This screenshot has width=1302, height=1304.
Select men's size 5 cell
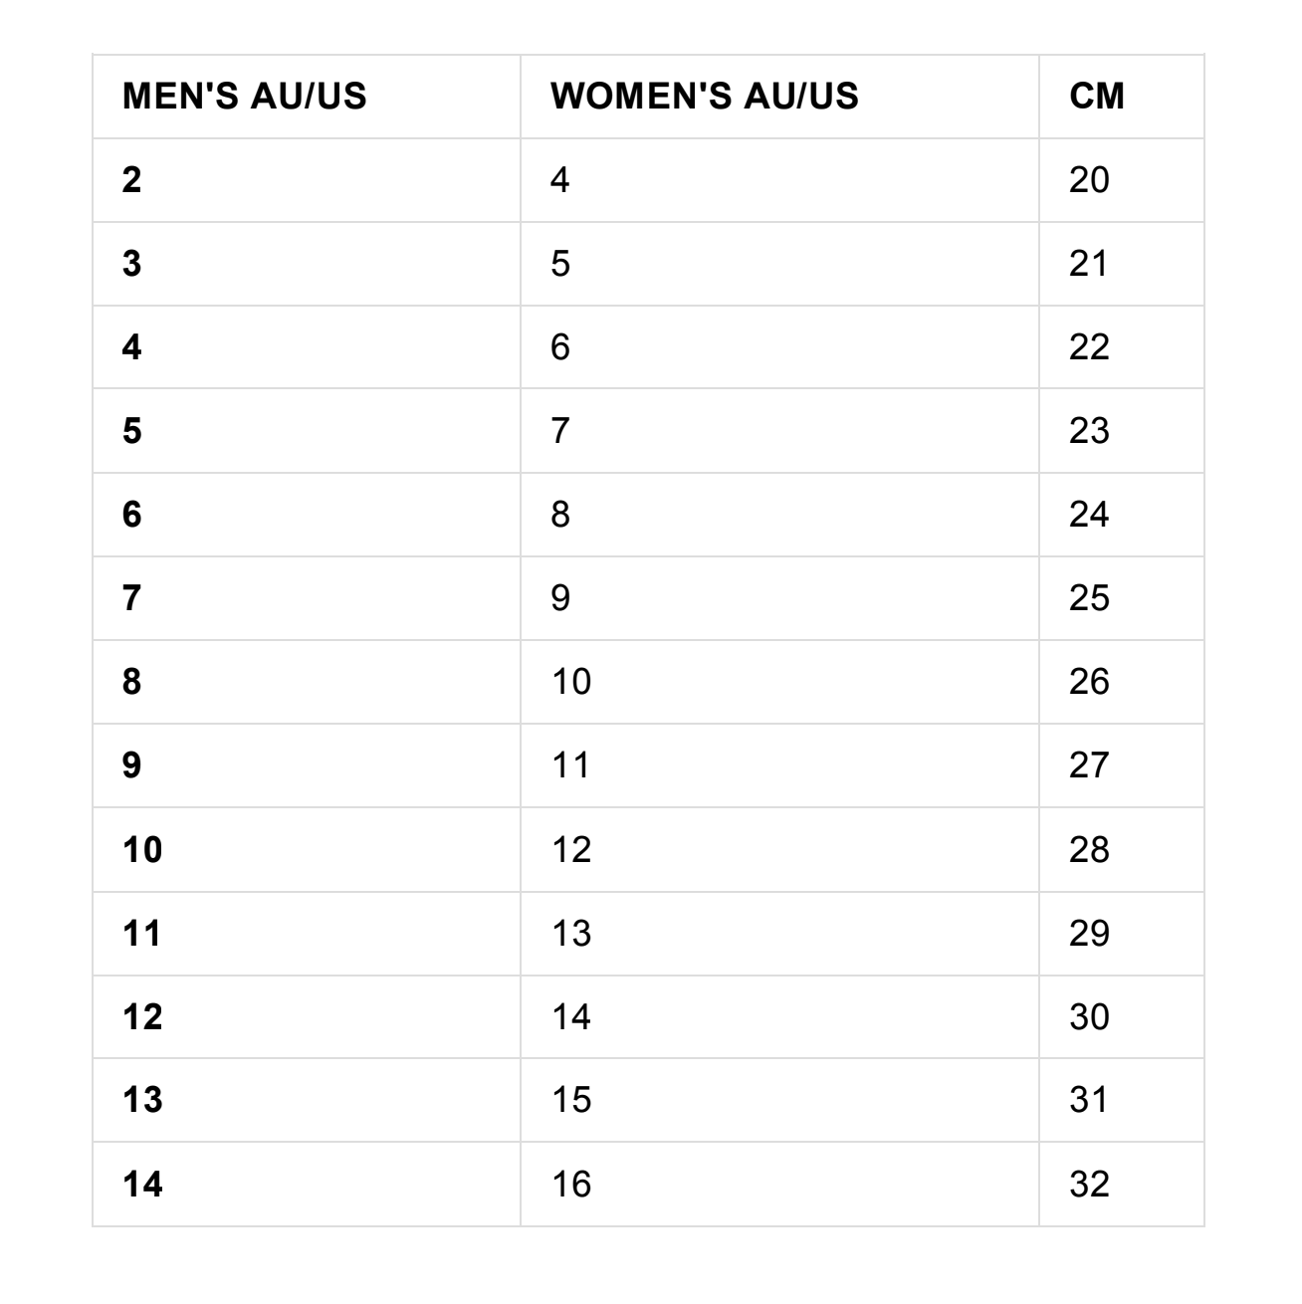(132, 431)
